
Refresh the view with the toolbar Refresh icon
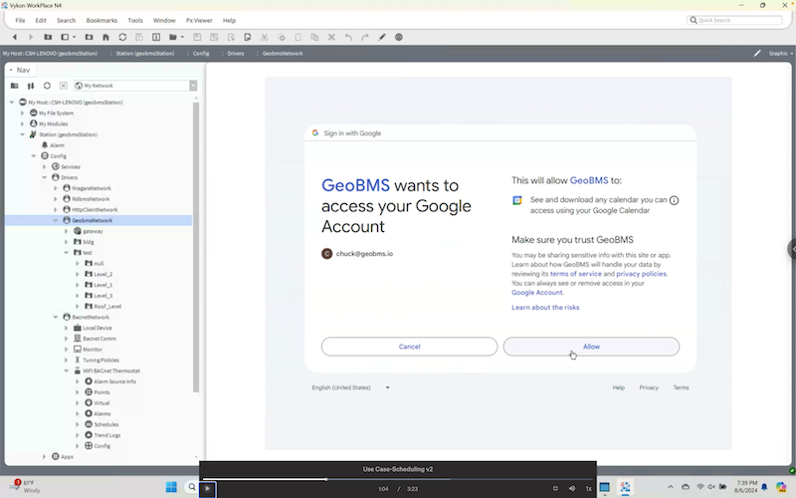pos(122,37)
